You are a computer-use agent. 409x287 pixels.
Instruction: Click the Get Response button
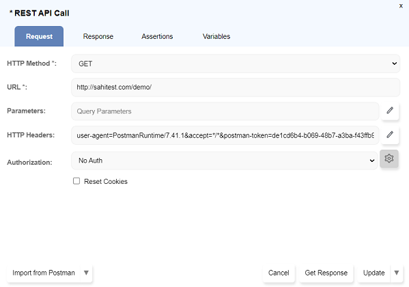(x=326, y=273)
